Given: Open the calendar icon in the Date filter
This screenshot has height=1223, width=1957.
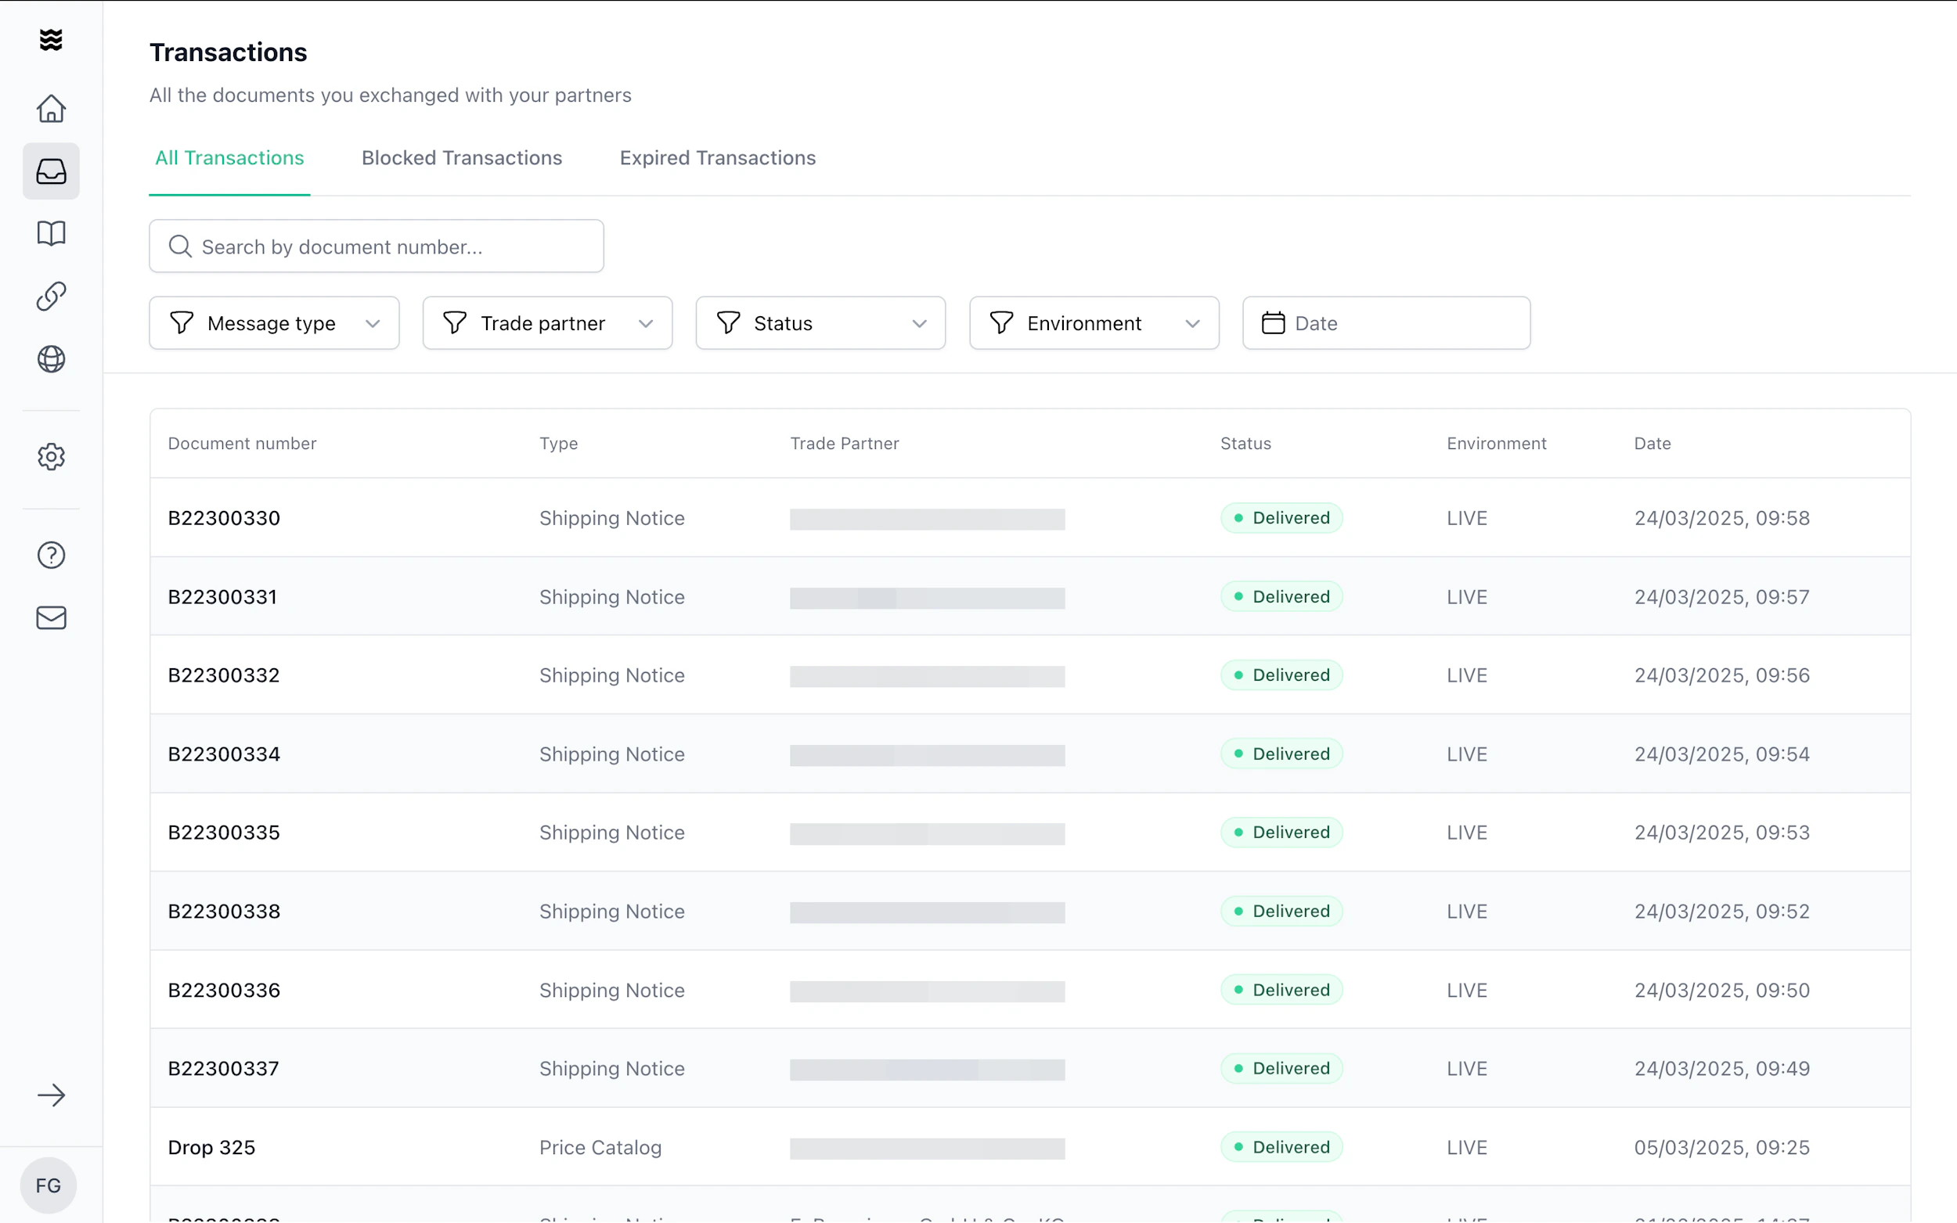Looking at the screenshot, I should pos(1273,322).
